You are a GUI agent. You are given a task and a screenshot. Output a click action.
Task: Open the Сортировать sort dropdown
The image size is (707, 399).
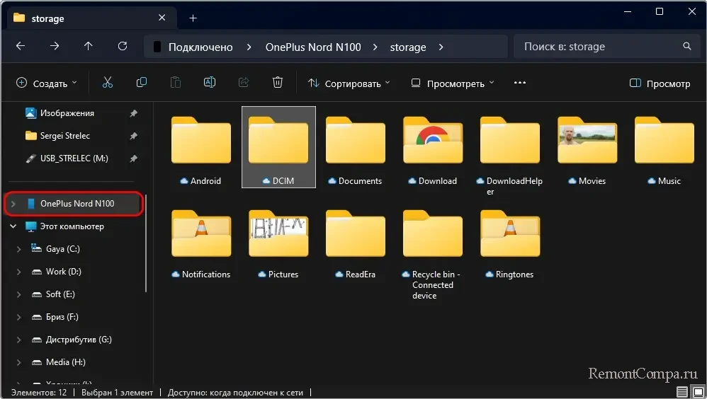coord(349,83)
